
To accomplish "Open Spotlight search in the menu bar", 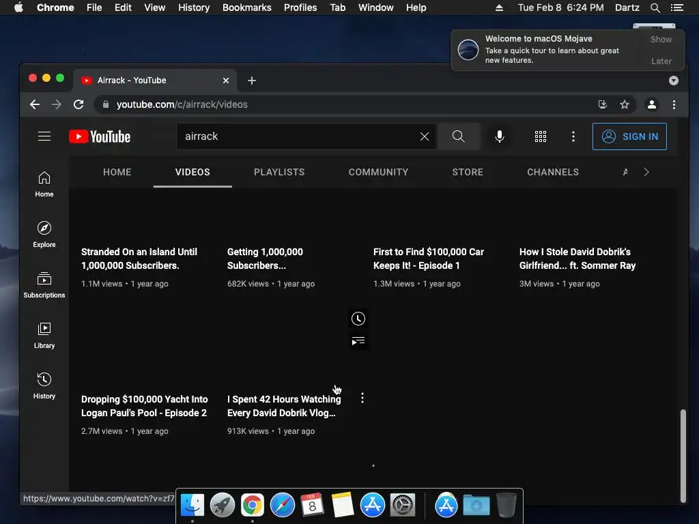I will [x=655, y=8].
